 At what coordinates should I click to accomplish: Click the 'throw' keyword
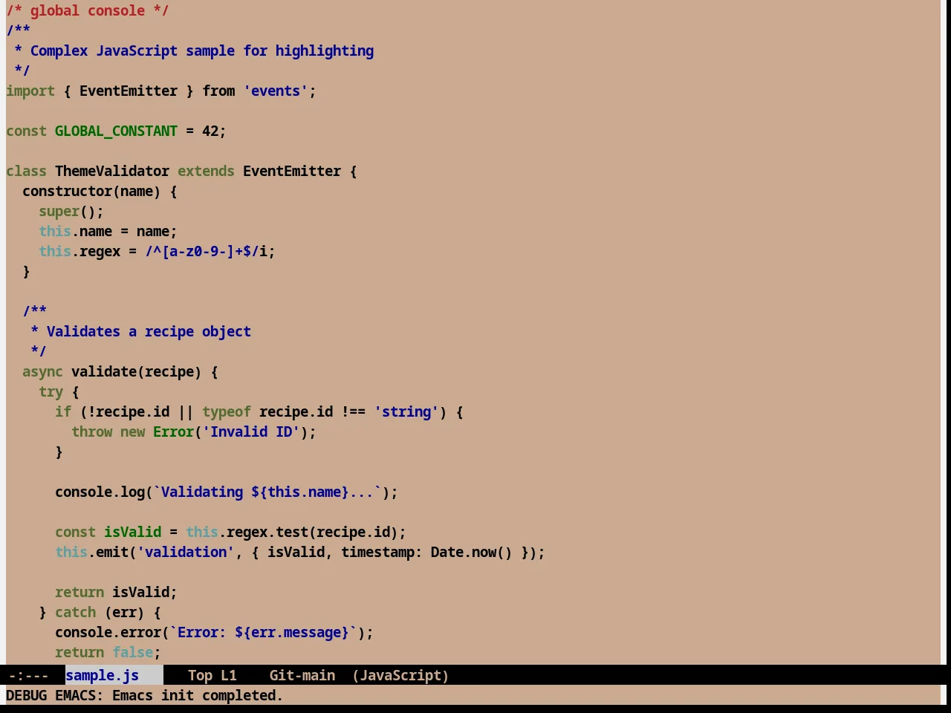tap(92, 432)
